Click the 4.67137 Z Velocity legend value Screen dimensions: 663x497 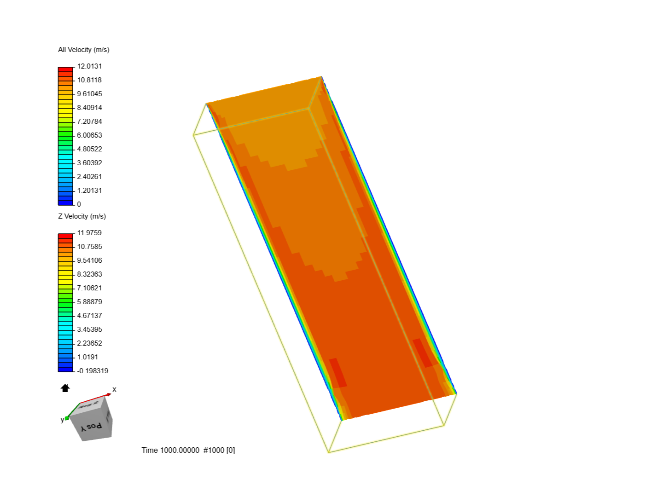(x=89, y=316)
